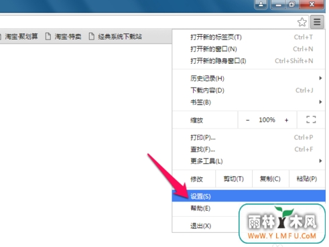
Task: Select 打开新的隐身窗口(I) menu item
Action: 249,61
